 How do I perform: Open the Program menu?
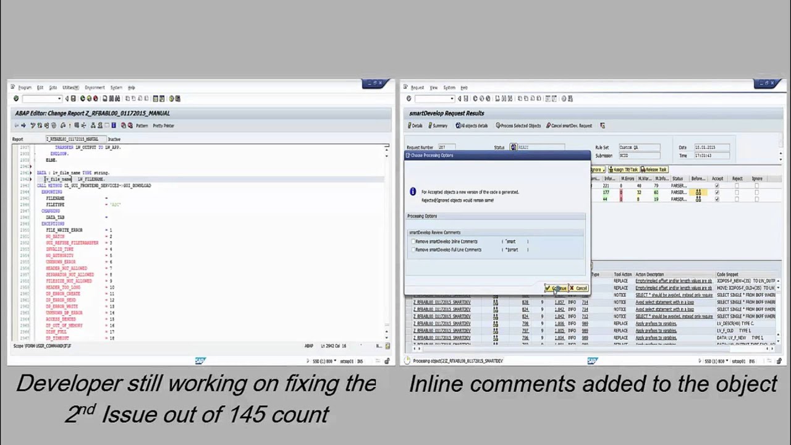pos(25,88)
